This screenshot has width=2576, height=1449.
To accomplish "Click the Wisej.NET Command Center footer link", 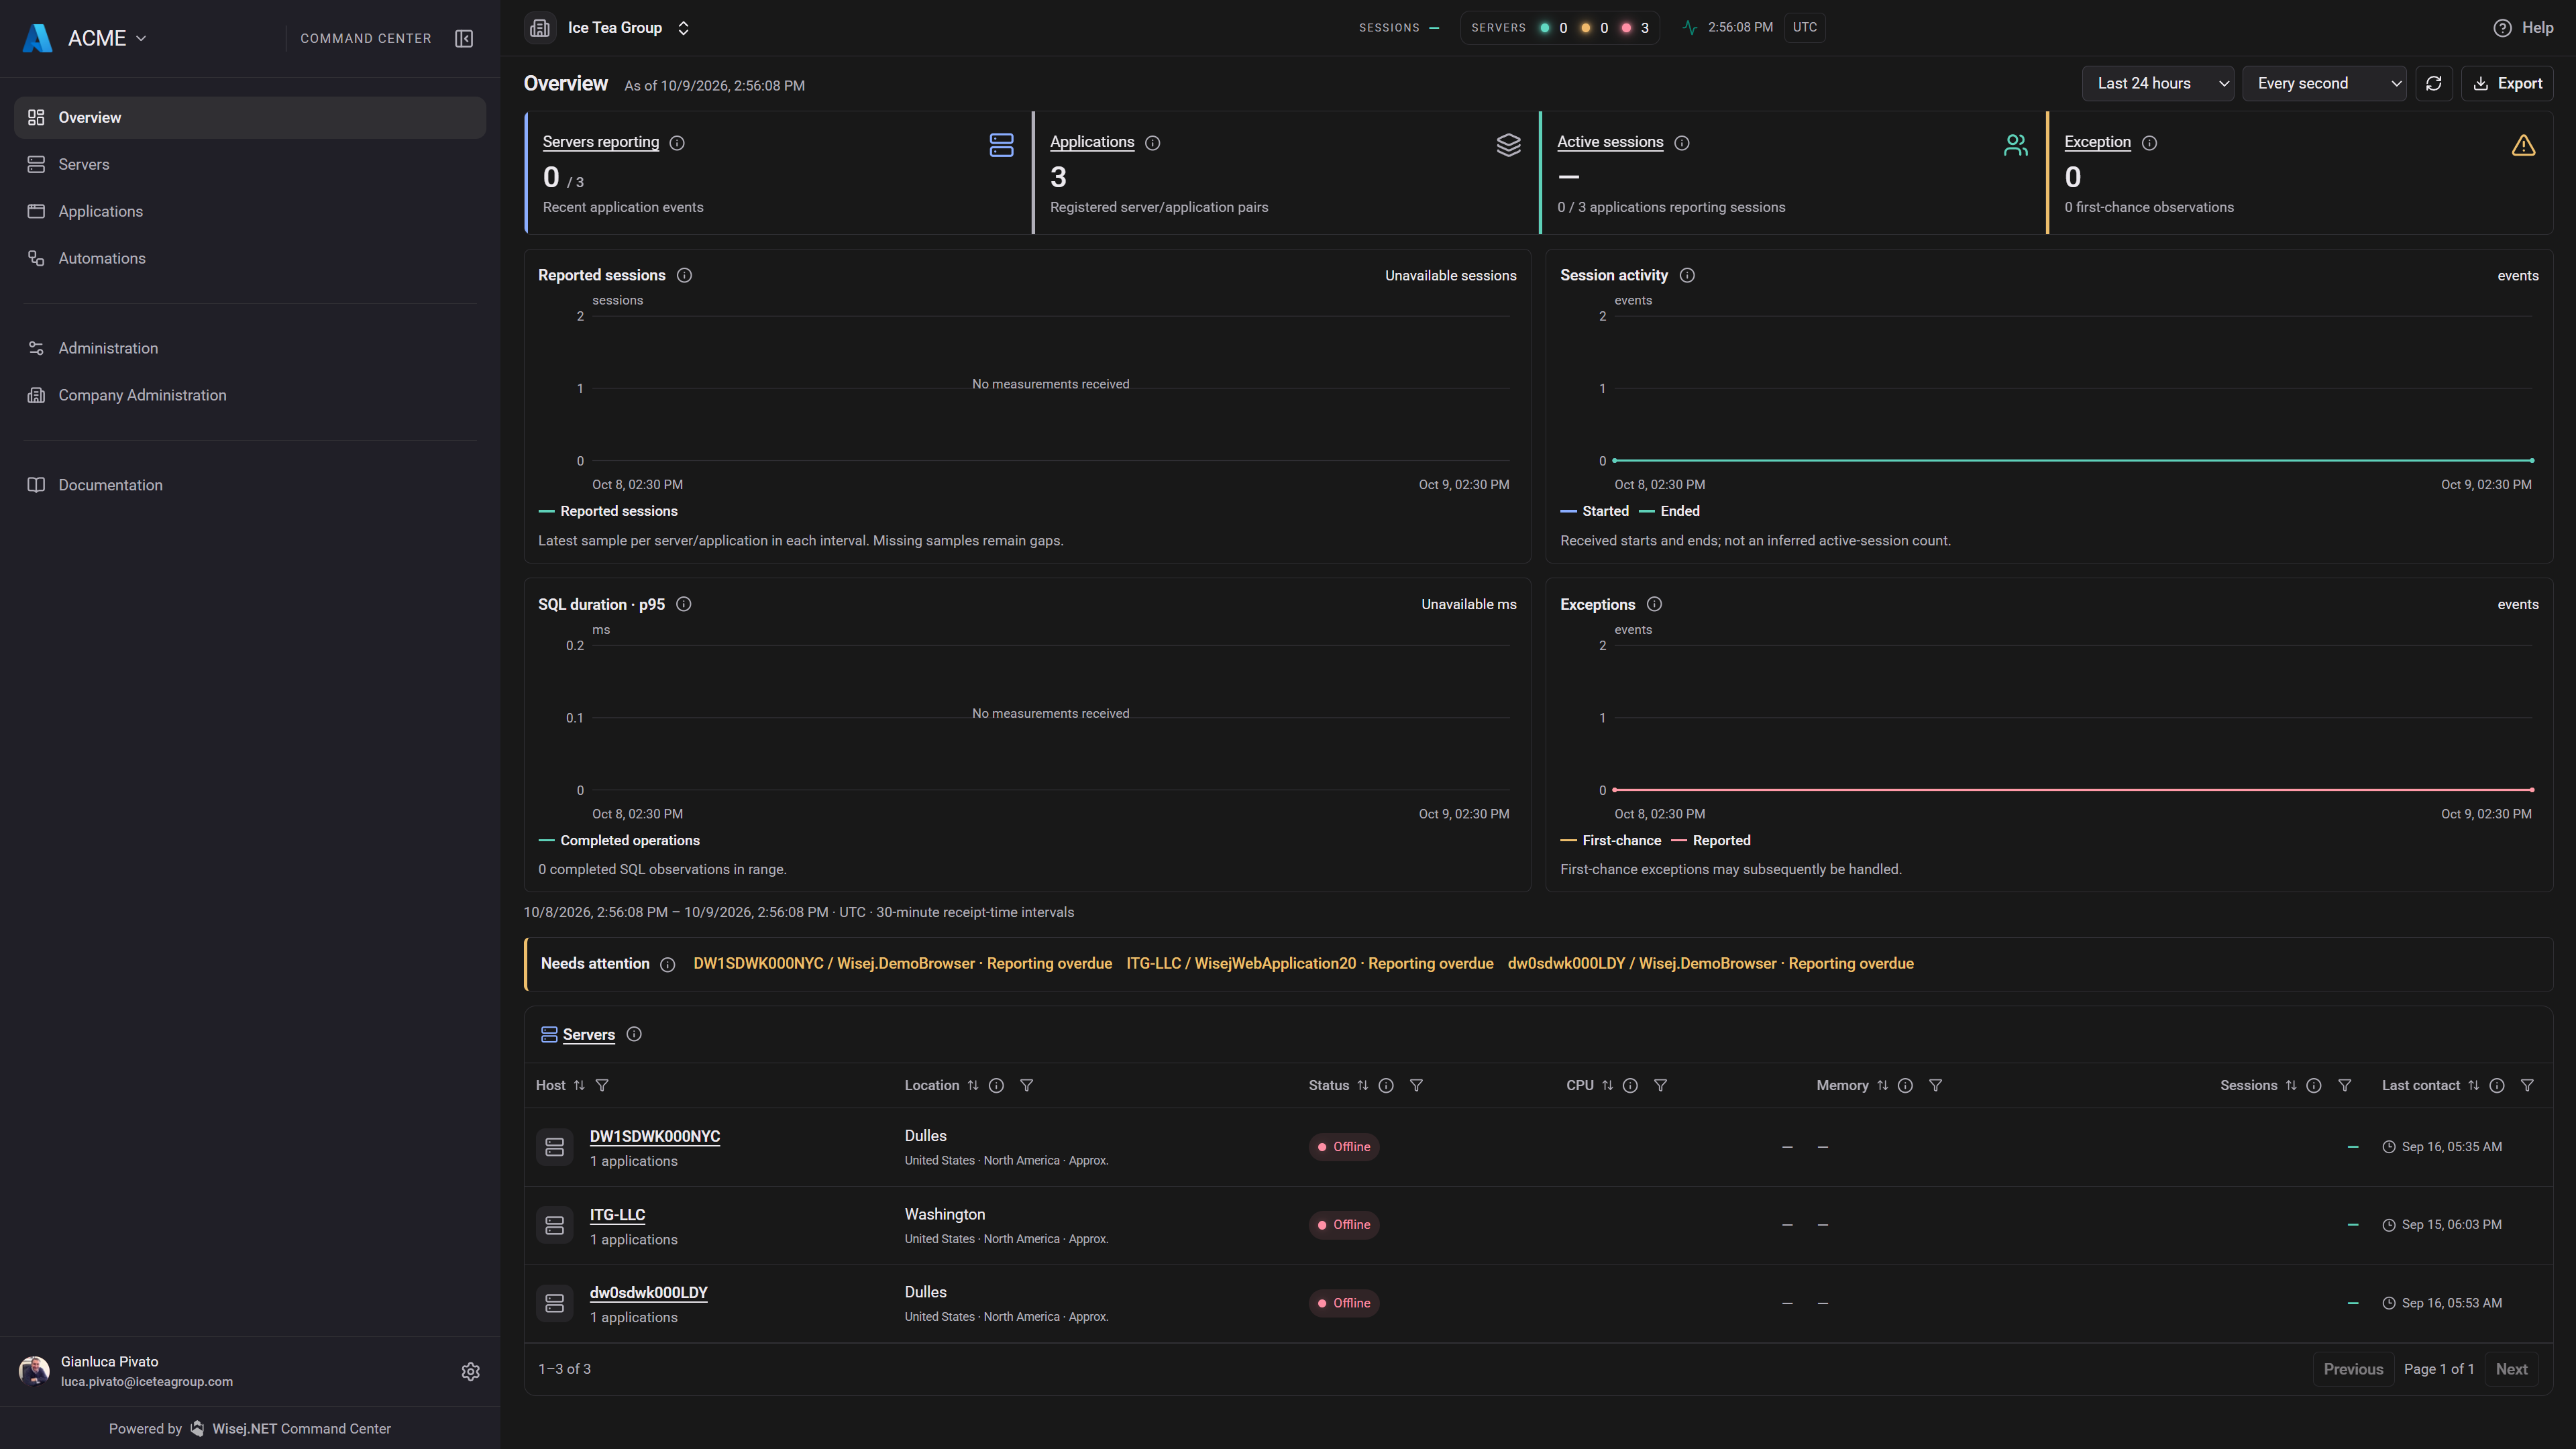I will coord(301,1429).
